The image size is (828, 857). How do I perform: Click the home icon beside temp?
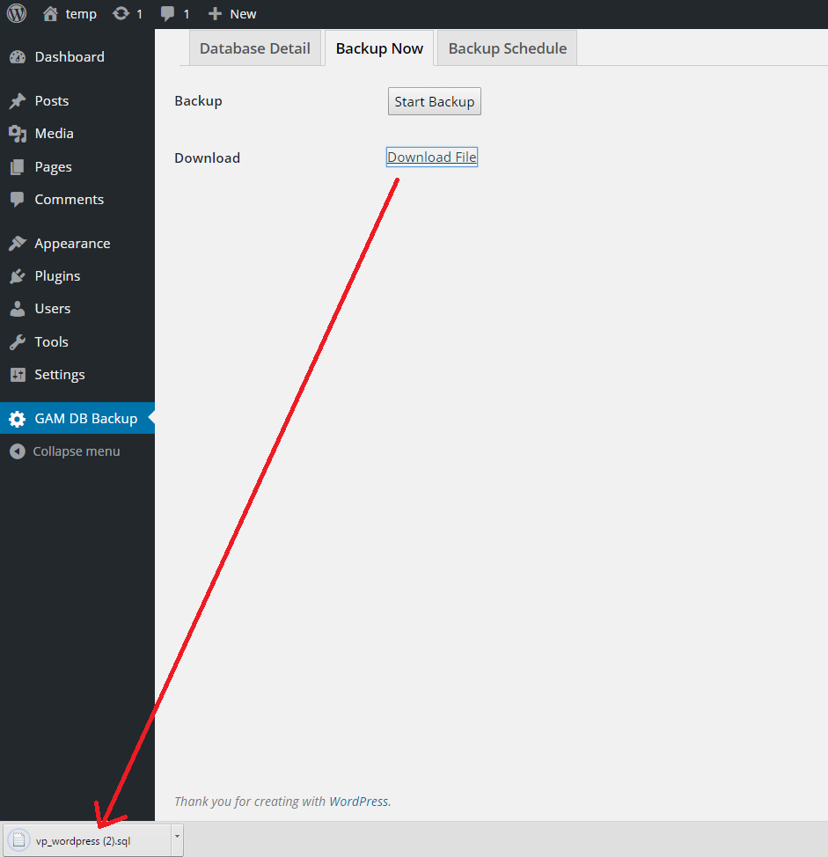[50, 14]
